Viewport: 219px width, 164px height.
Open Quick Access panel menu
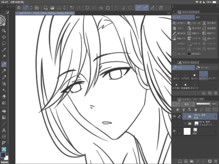(174, 11)
